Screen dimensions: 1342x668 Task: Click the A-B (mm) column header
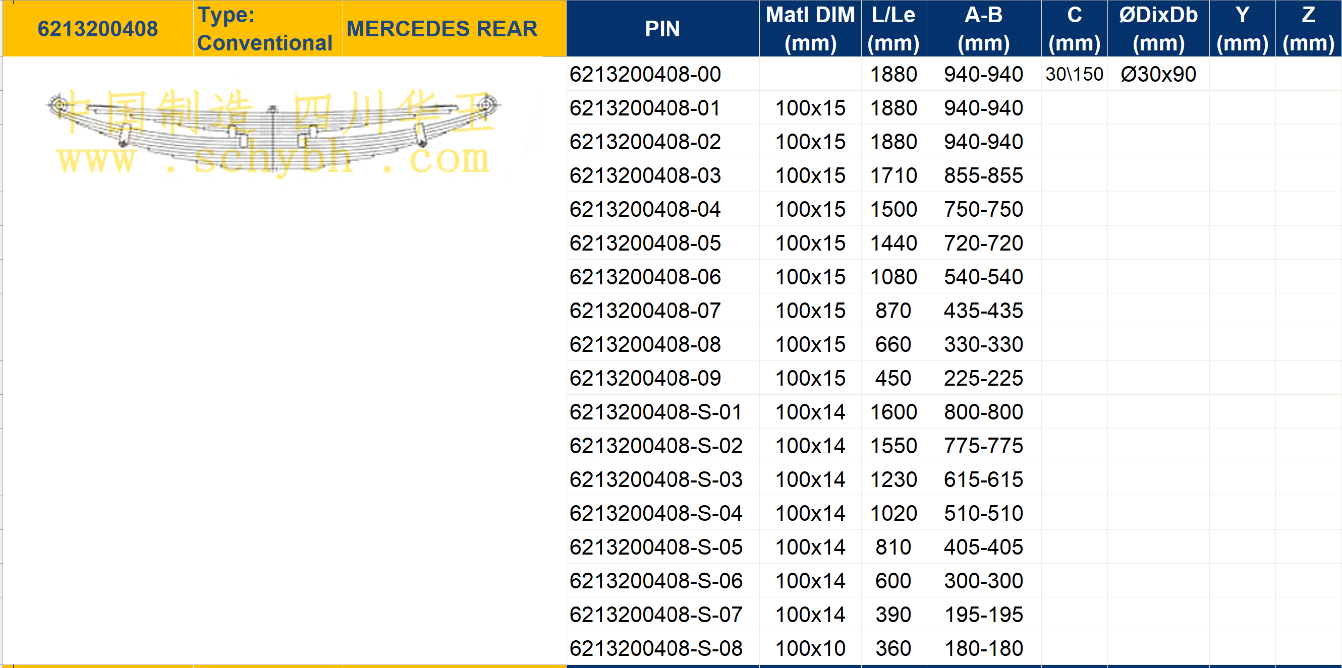click(x=984, y=29)
